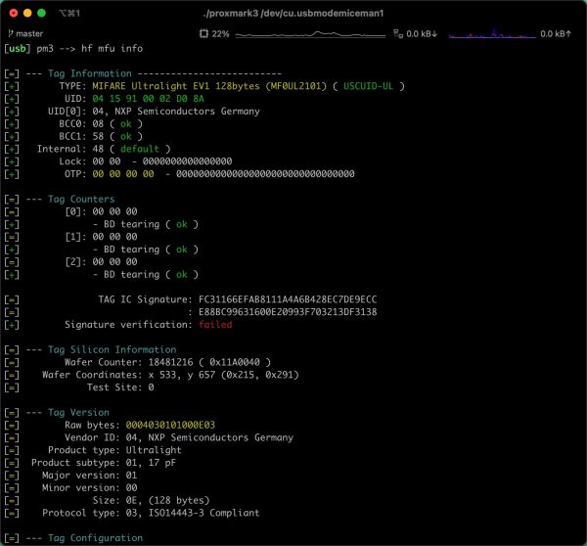This screenshot has height=546, width=587.
Task: Click the network monitor icon in status bar
Action: click(397, 33)
